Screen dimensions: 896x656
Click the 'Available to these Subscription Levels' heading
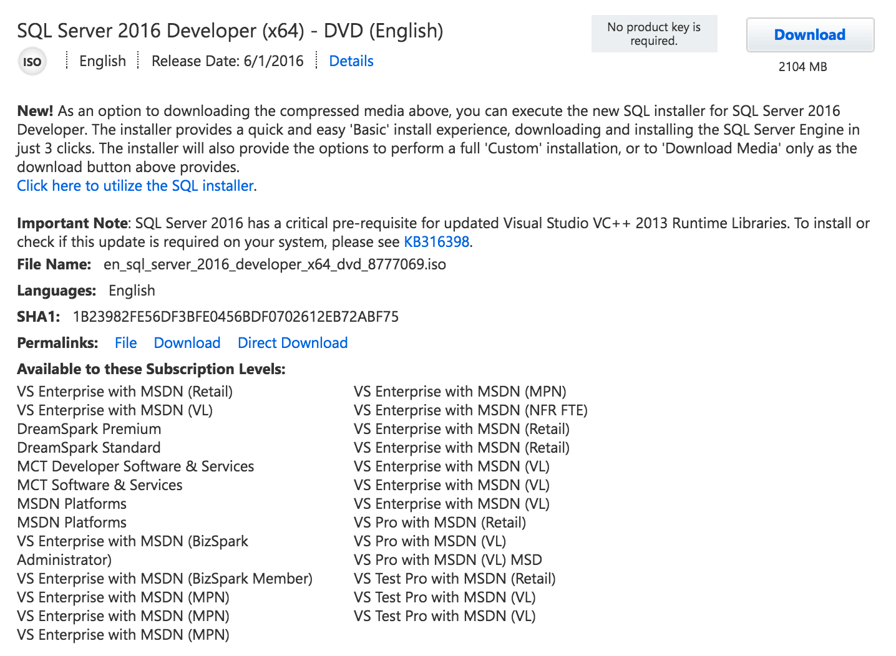(x=151, y=369)
